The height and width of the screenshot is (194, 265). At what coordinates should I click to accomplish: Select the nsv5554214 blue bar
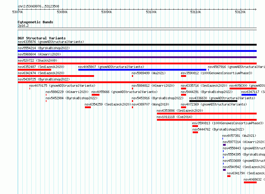pos(137,51)
